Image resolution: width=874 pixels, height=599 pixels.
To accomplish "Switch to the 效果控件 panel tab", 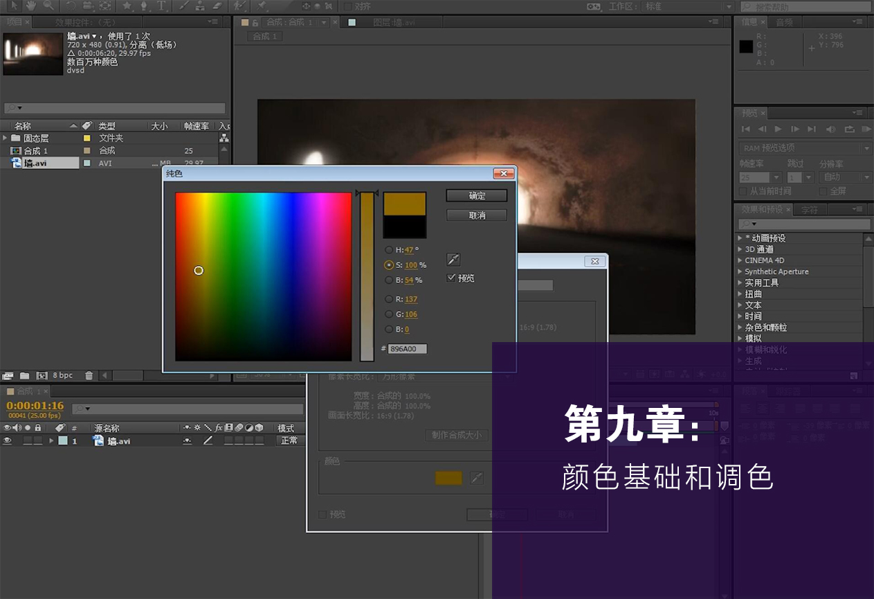I will [x=85, y=22].
